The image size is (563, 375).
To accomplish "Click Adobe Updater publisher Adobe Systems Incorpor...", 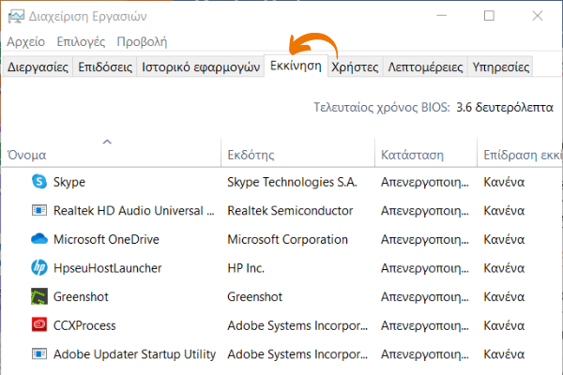I will click(297, 354).
